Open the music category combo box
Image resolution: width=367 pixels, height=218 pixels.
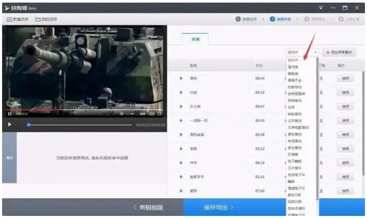pos(302,52)
